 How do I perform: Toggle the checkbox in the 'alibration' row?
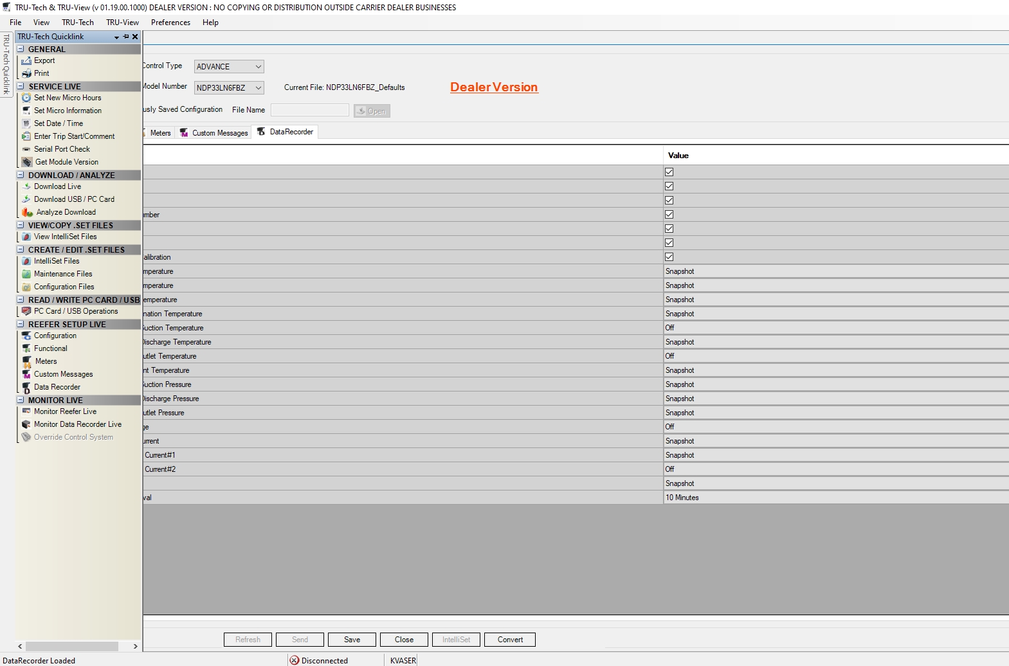[x=669, y=257]
